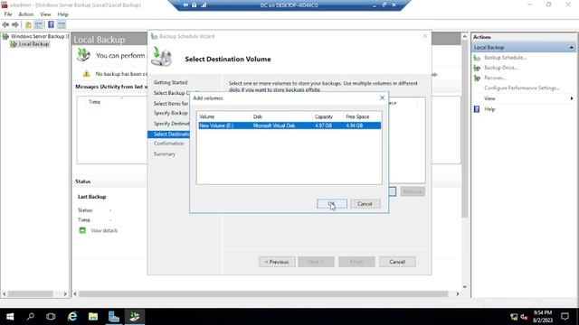Click Getting Started wizard step
579x325 pixels.
tap(171, 82)
